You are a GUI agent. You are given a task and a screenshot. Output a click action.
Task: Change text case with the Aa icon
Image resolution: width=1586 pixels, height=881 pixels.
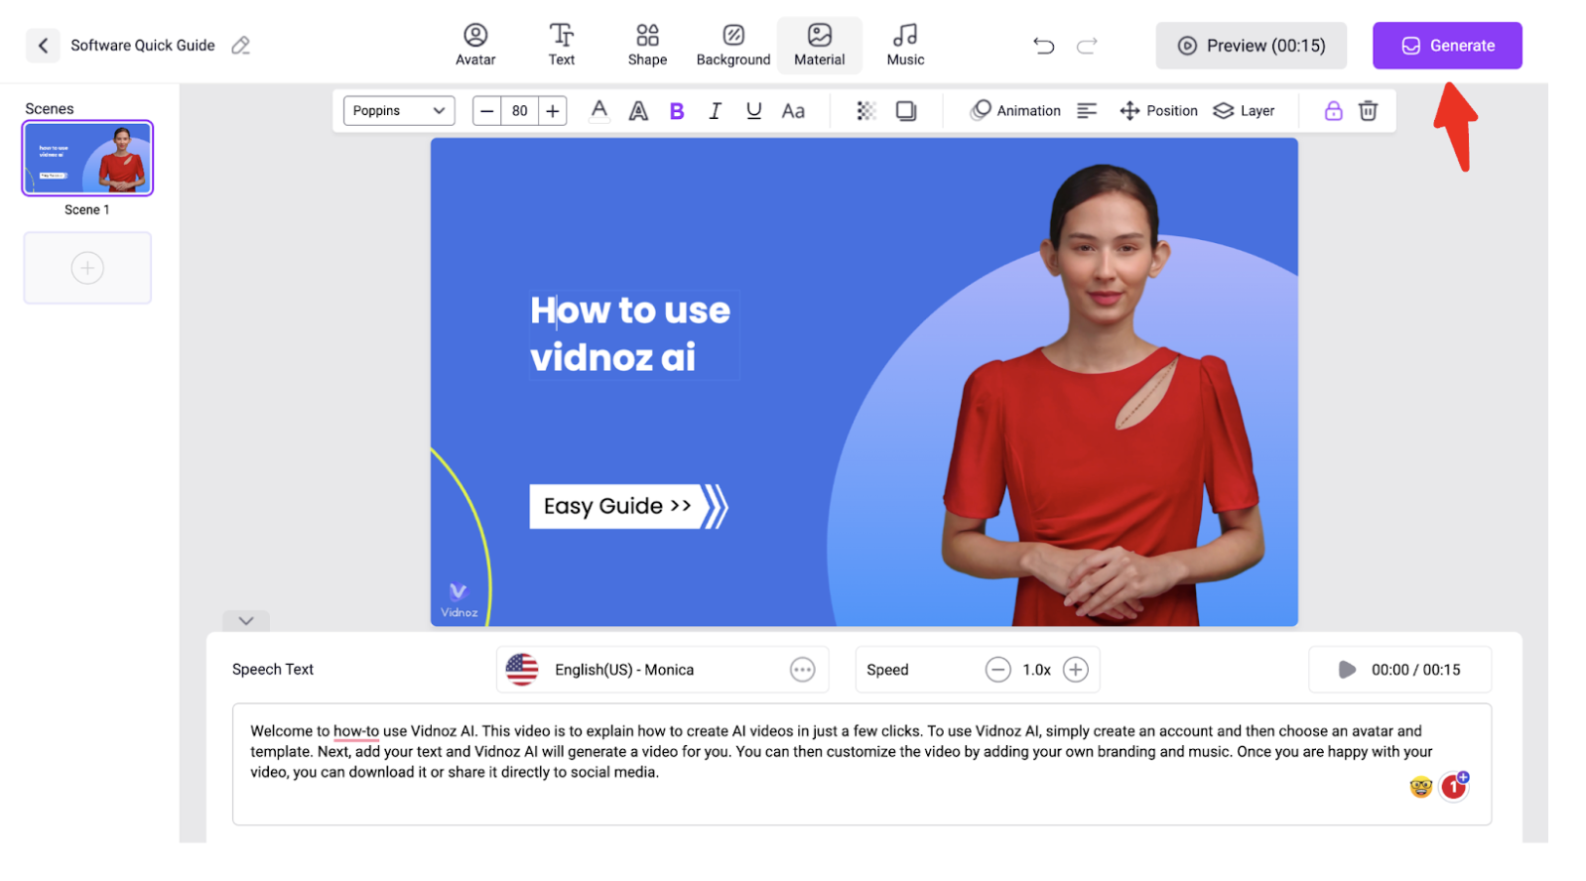click(x=793, y=111)
